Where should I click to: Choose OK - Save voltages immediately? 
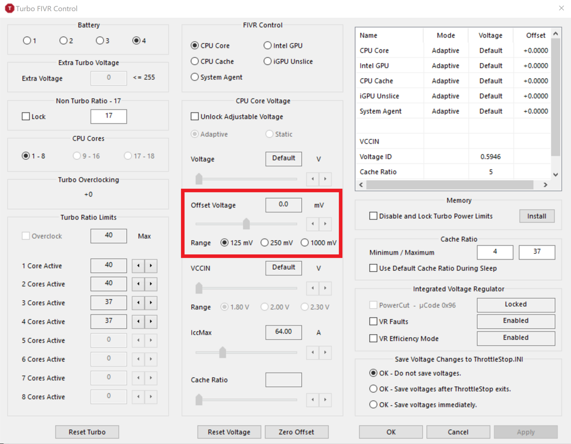pos(373,404)
